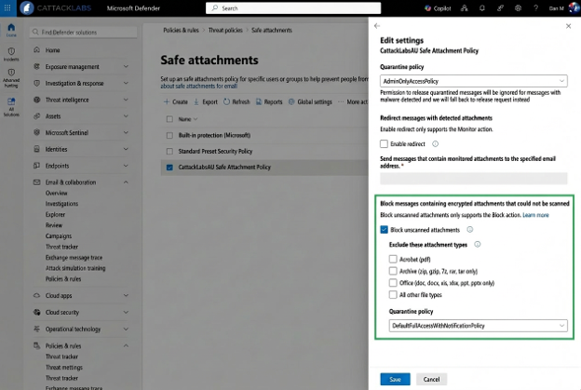Click Export in the toolbar
The image size is (581, 390).
point(206,101)
